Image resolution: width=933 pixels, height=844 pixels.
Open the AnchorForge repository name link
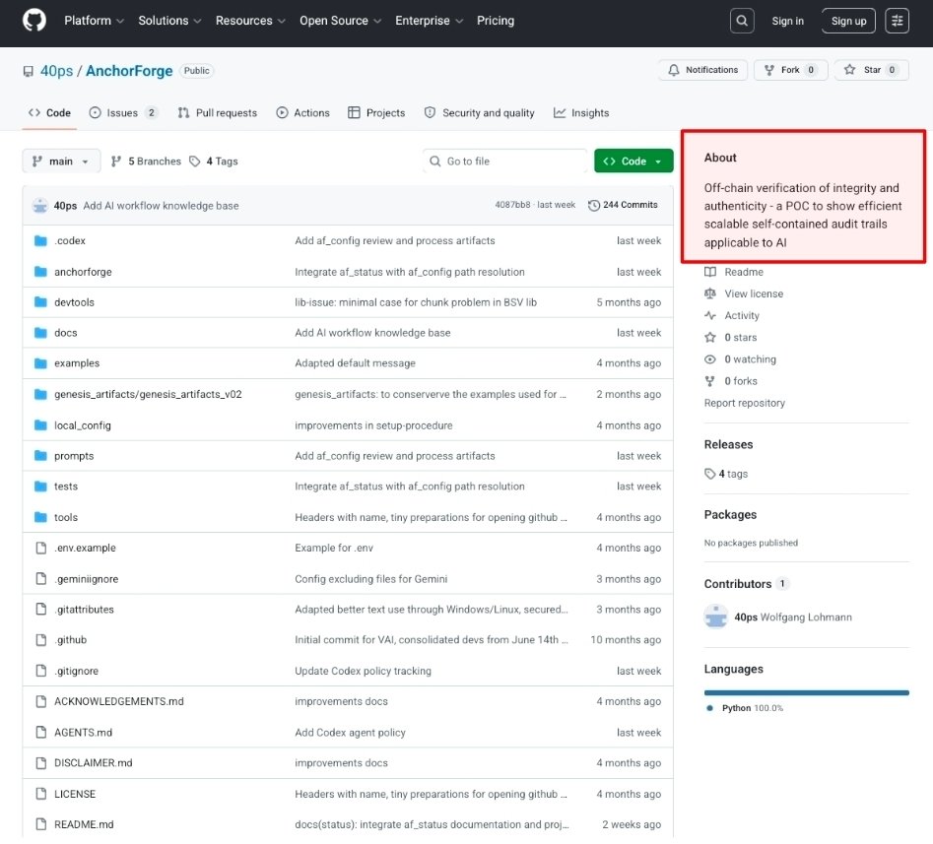(x=129, y=71)
